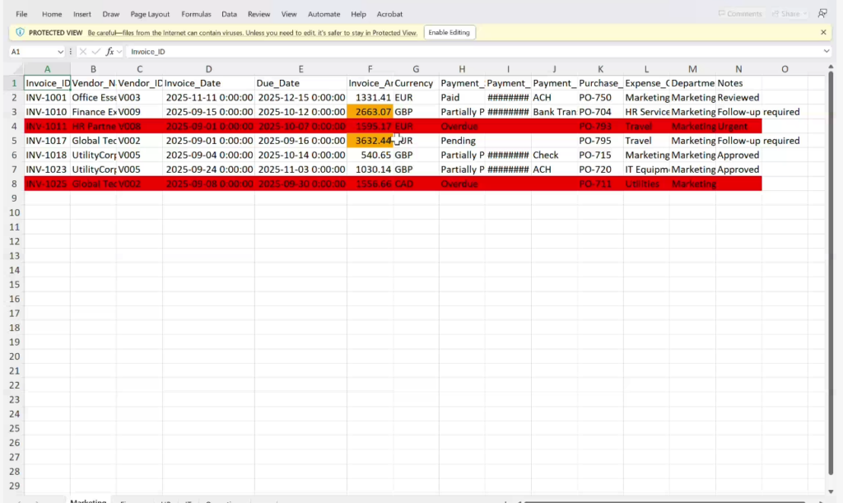Viewport: 843px width, 503px height.
Task: Open the Formulas ribbon tab
Action: 196,14
